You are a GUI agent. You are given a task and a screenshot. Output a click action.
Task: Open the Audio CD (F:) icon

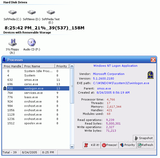click(32, 42)
